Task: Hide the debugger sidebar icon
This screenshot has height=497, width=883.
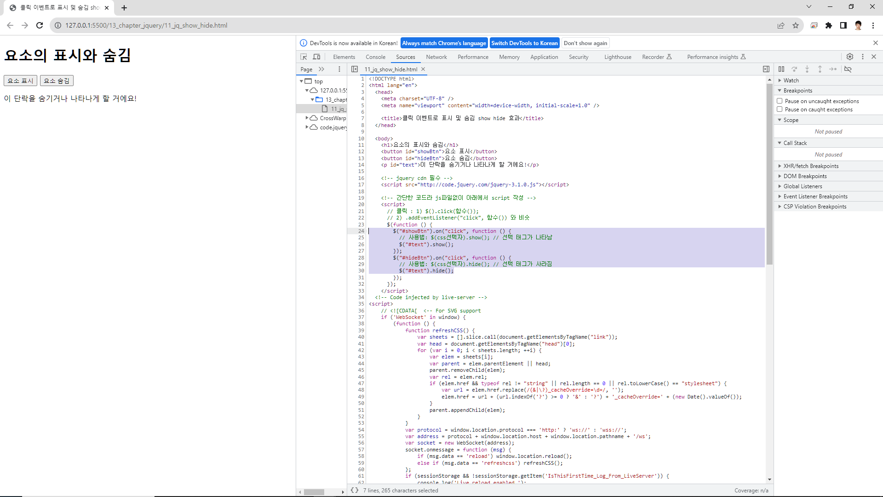Action: [x=766, y=69]
